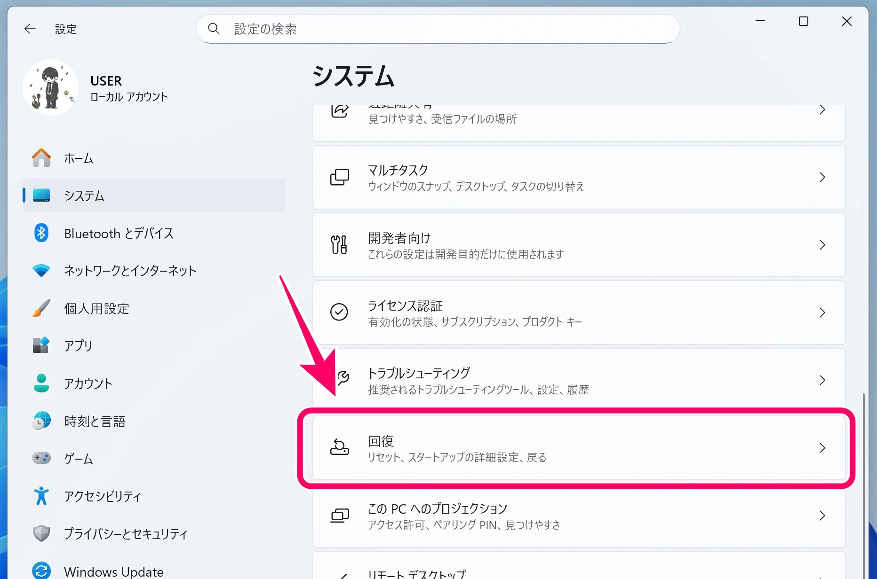Click the 回復 recovery icon
877x579 pixels.
tap(339, 447)
